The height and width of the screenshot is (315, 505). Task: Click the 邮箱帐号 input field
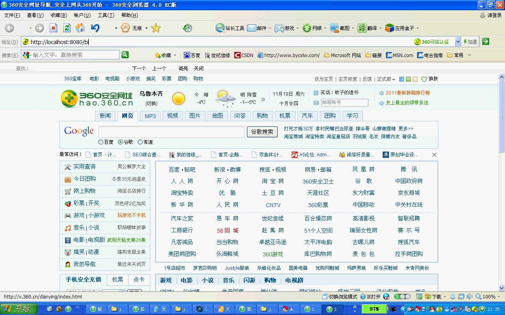(x=344, y=103)
